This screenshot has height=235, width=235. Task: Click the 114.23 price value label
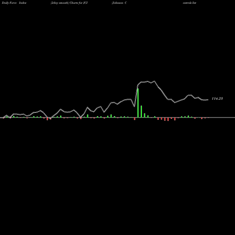(217, 99)
